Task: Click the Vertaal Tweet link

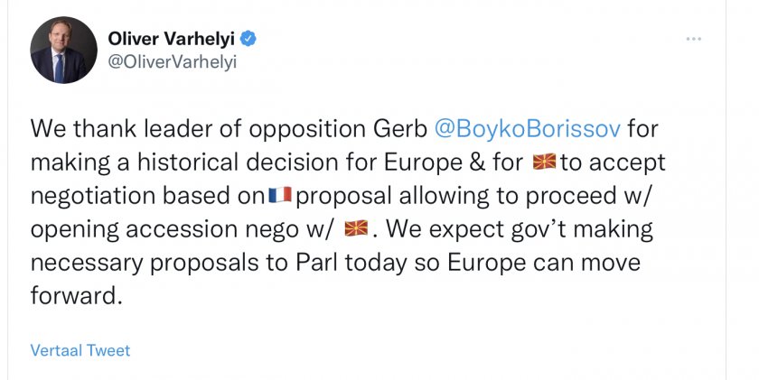Action: (80, 350)
